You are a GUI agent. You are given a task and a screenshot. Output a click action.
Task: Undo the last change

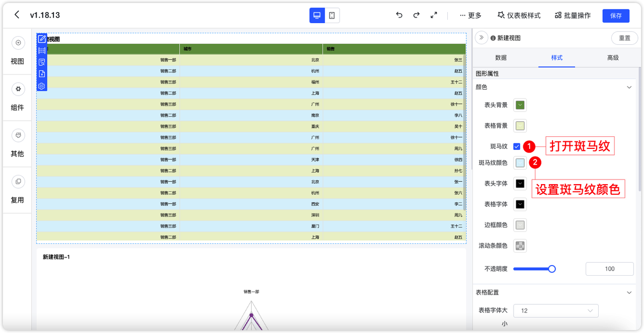(x=399, y=15)
